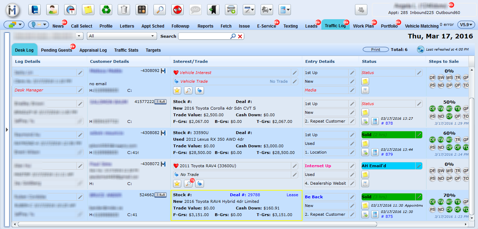Click the vertical scrollbar of the desk log

click(471, 140)
